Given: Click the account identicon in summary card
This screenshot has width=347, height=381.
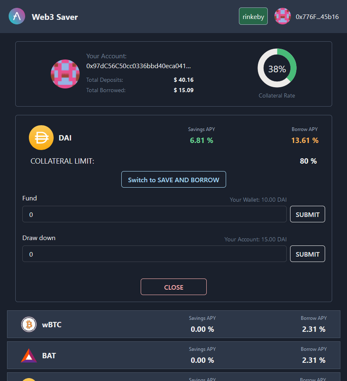Looking at the screenshot, I should 65,74.
